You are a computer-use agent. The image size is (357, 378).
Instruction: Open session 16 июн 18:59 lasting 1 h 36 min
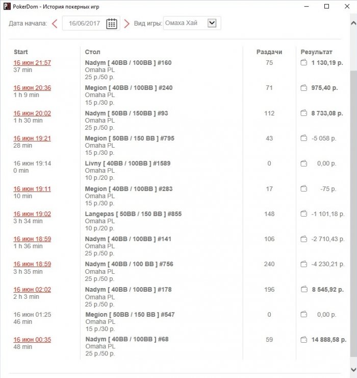tap(32, 239)
